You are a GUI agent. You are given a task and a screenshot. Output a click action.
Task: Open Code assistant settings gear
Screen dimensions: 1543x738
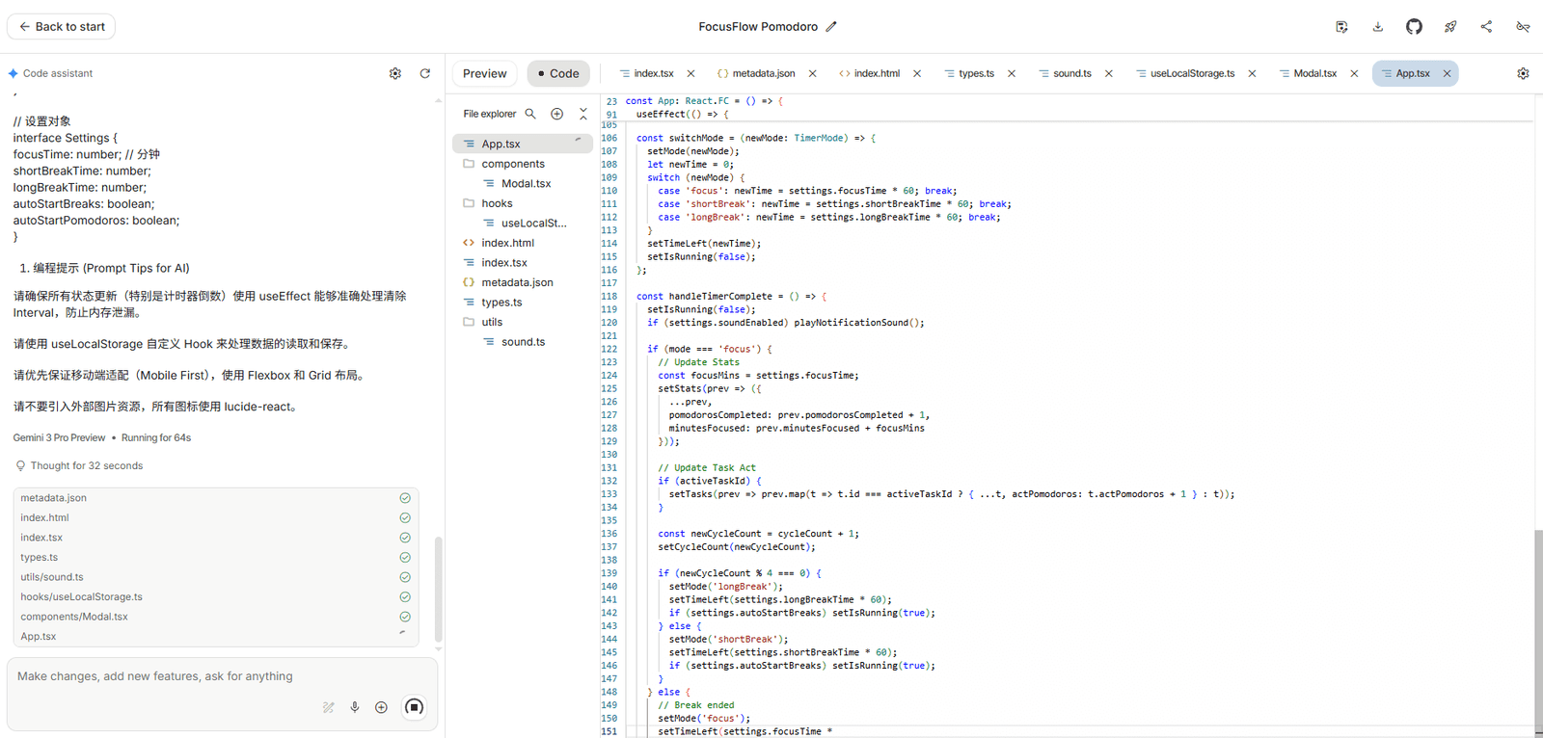(395, 73)
